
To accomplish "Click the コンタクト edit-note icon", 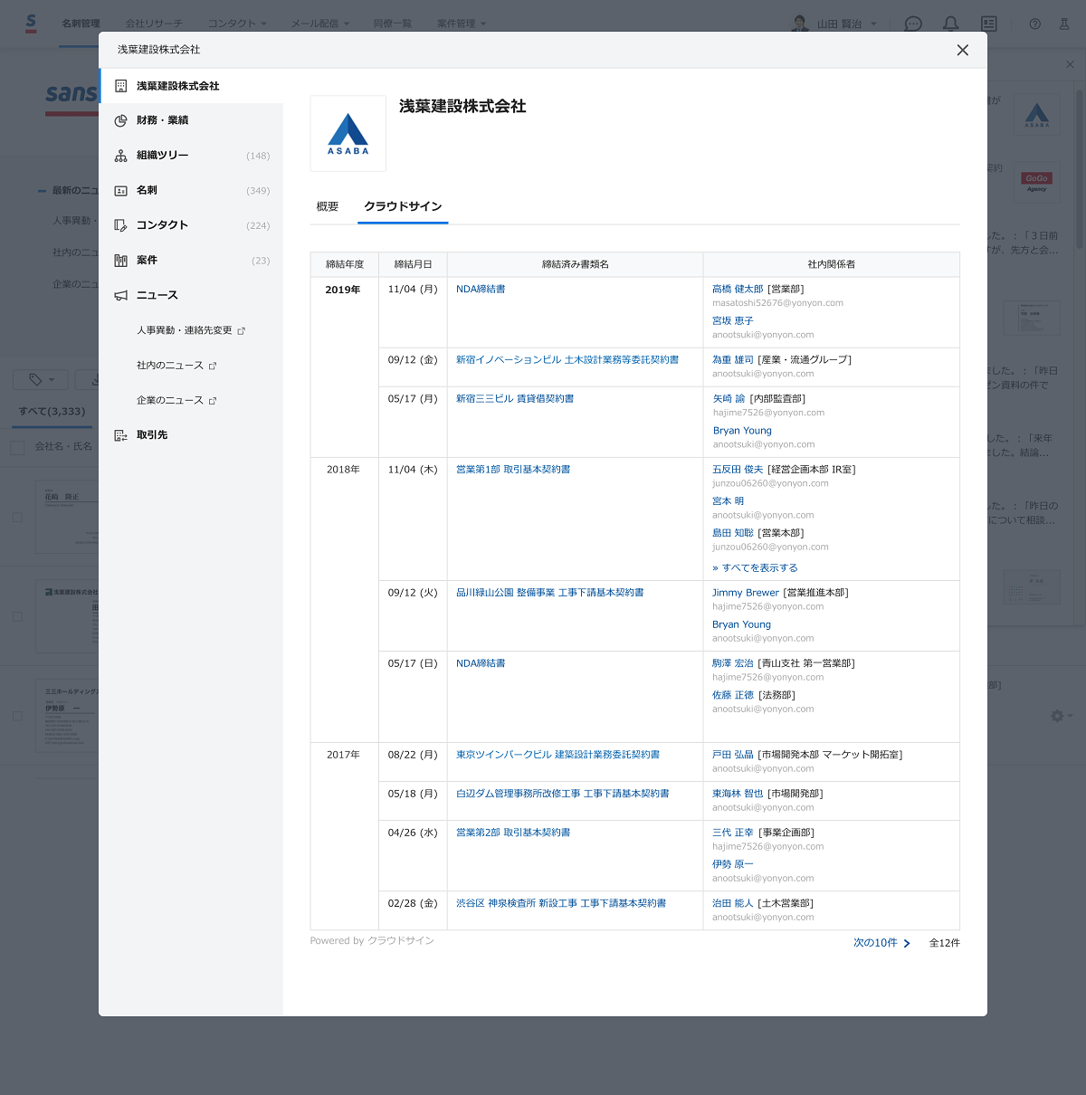I will (x=120, y=225).
